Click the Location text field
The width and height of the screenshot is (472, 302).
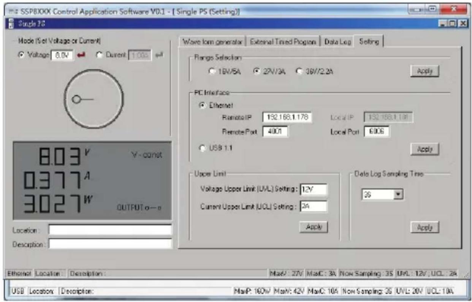[x=110, y=230]
